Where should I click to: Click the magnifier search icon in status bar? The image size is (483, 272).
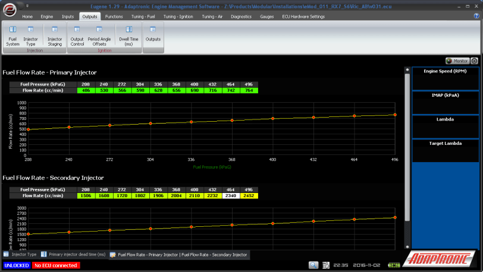(x=313, y=265)
